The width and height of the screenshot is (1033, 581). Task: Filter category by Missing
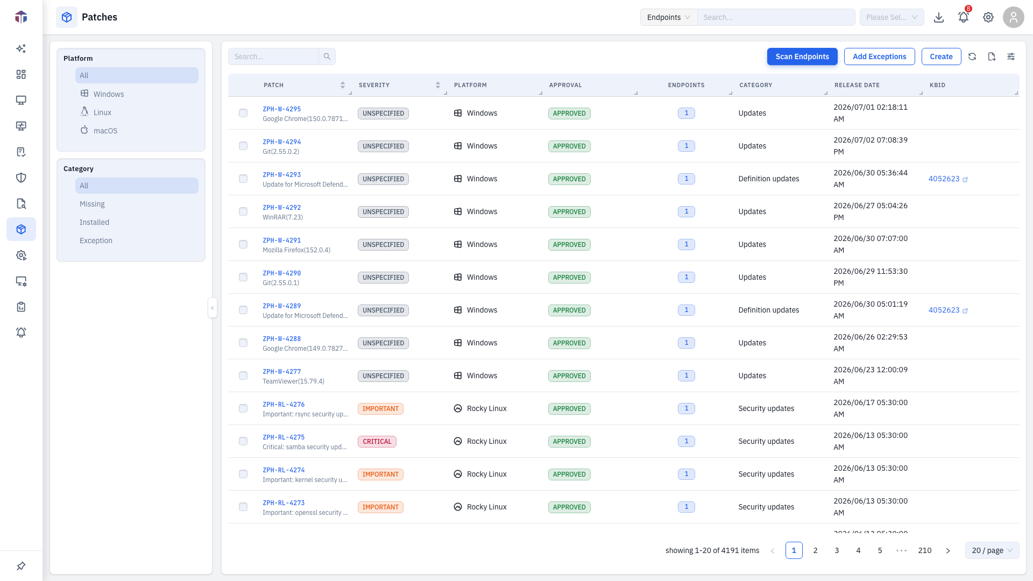tap(137, 204)
